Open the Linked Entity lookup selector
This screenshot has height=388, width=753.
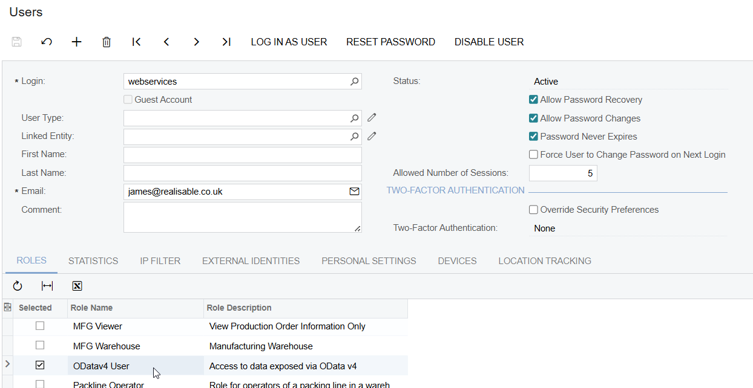coord(355,137)
